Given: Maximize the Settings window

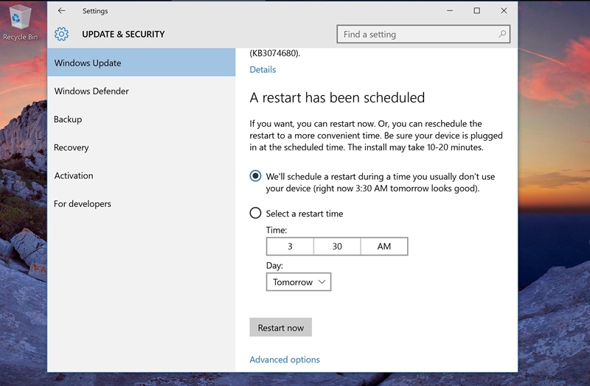Looking at the screenshot, I should (476, 11).
